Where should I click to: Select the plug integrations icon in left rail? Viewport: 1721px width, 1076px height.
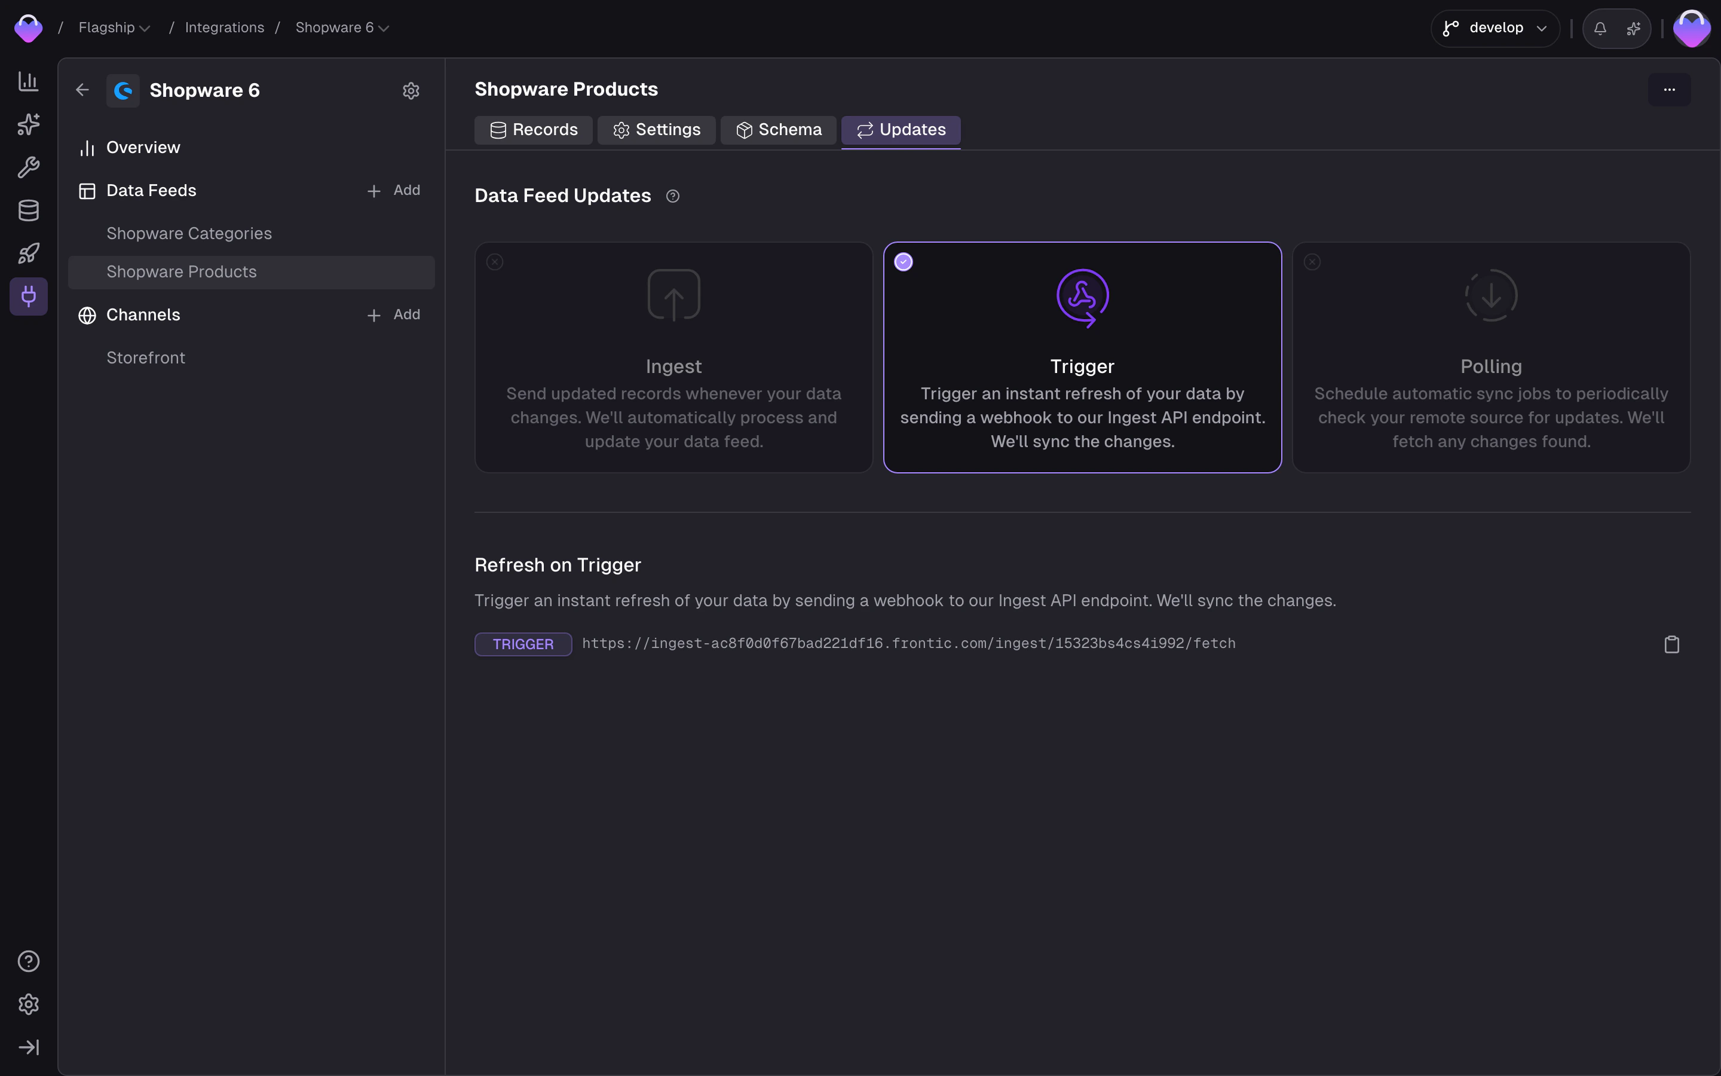[x=29, y=296]
